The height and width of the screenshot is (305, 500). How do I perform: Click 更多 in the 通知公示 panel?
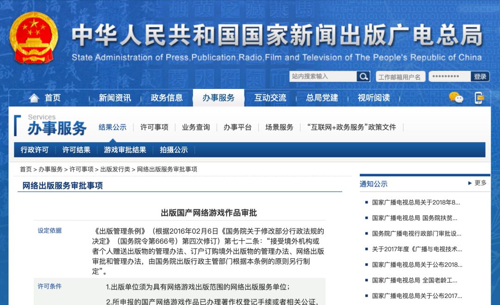point(481,183)
